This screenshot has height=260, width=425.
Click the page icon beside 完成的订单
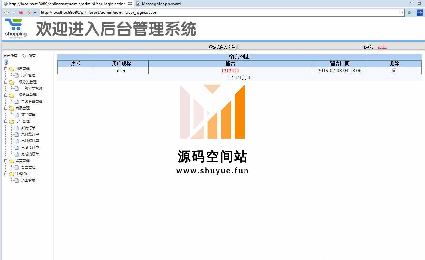pos(17,154)
